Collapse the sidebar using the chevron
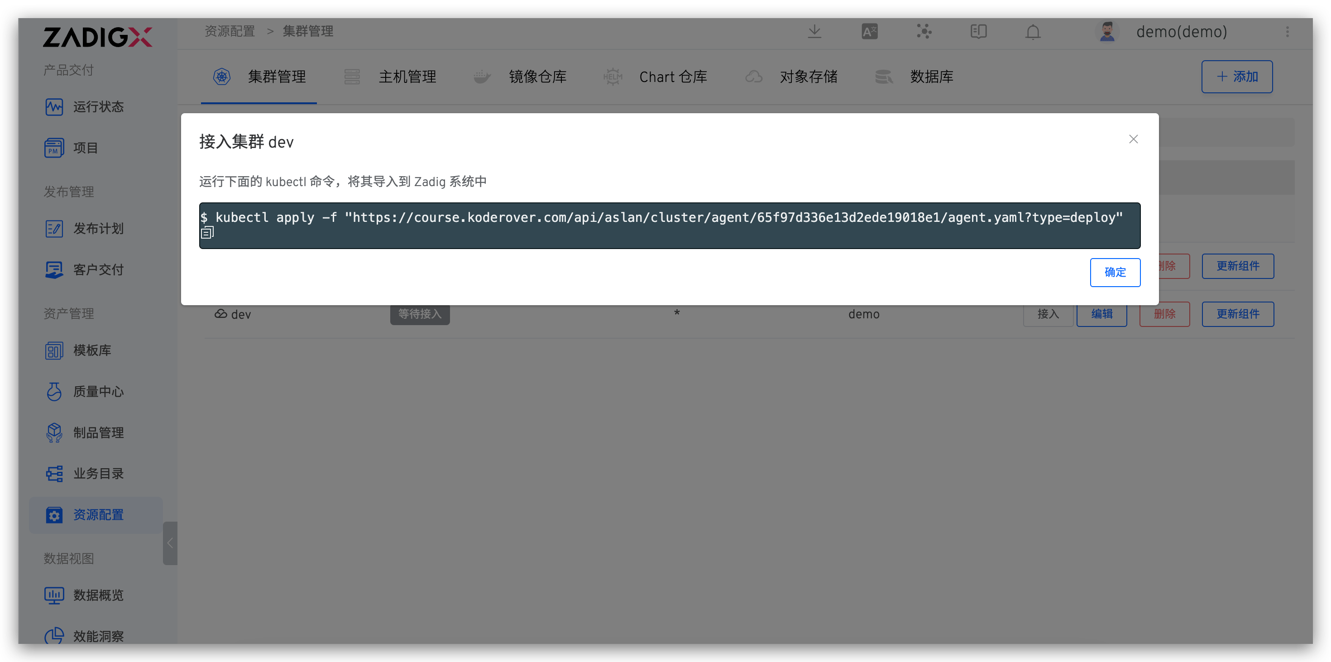Screen dimensions: 1331x662 (x=170, y=543)
